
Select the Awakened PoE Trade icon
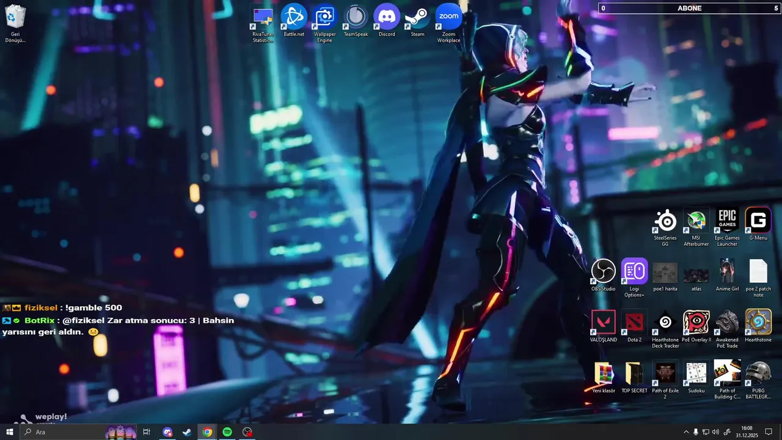point(727,329)
